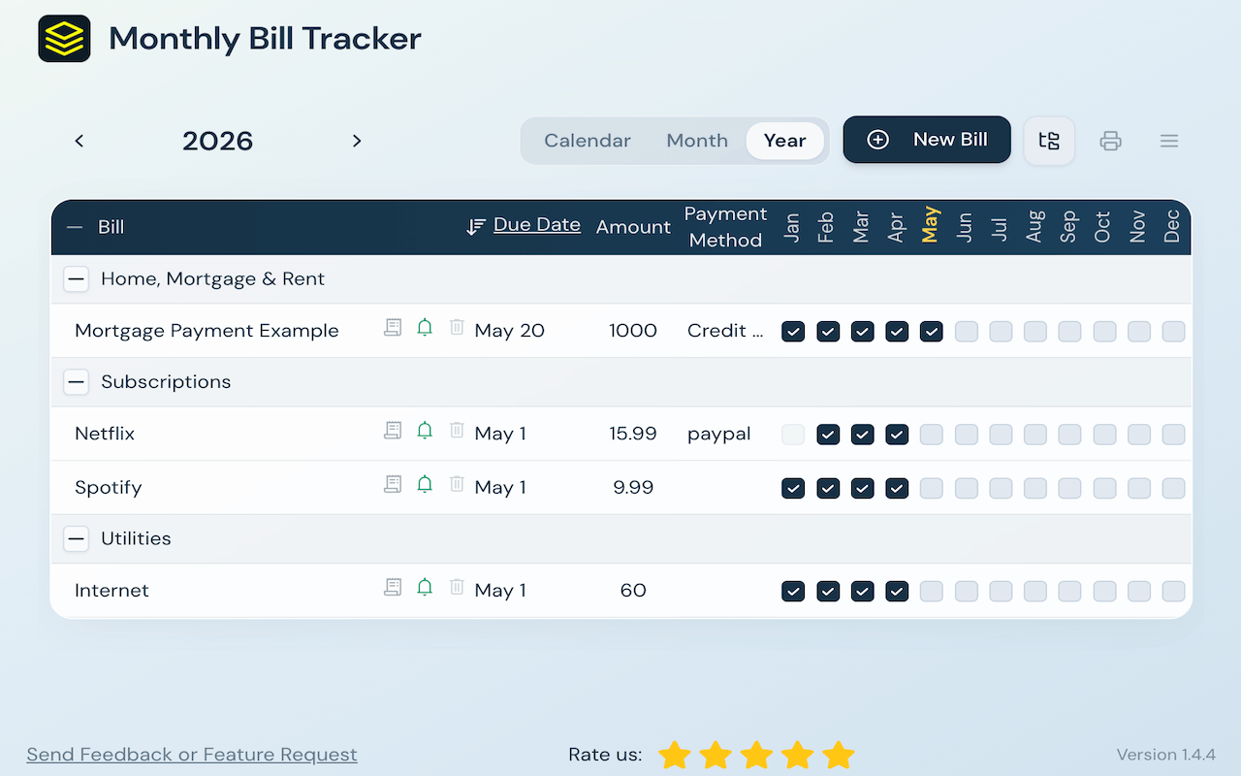Click the 2026 year label

click(218, 142)
